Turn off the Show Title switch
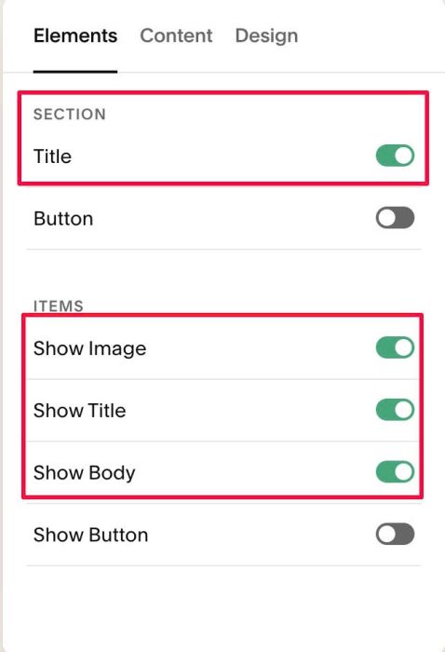This screenshot has height=652, width=445. tap(395, 410)
